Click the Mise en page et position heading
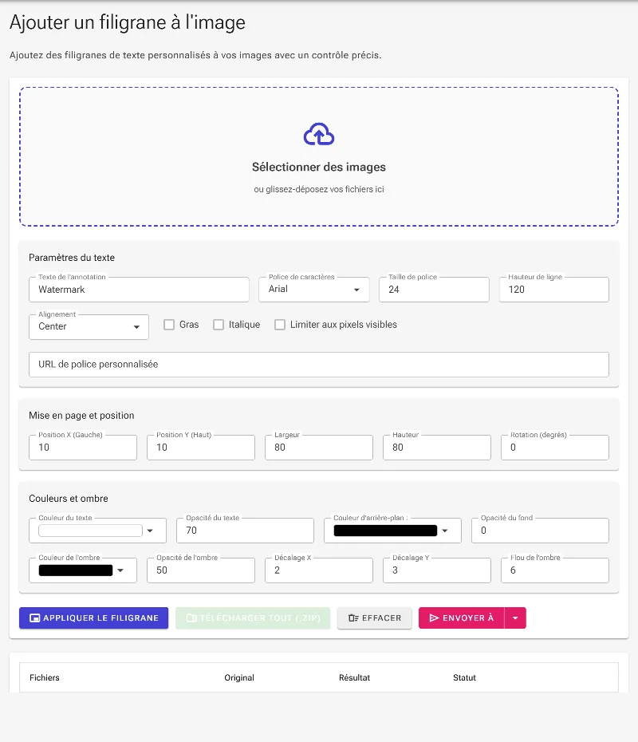The width and height of the screenshot is (638, 742). (x=81, y=416)
